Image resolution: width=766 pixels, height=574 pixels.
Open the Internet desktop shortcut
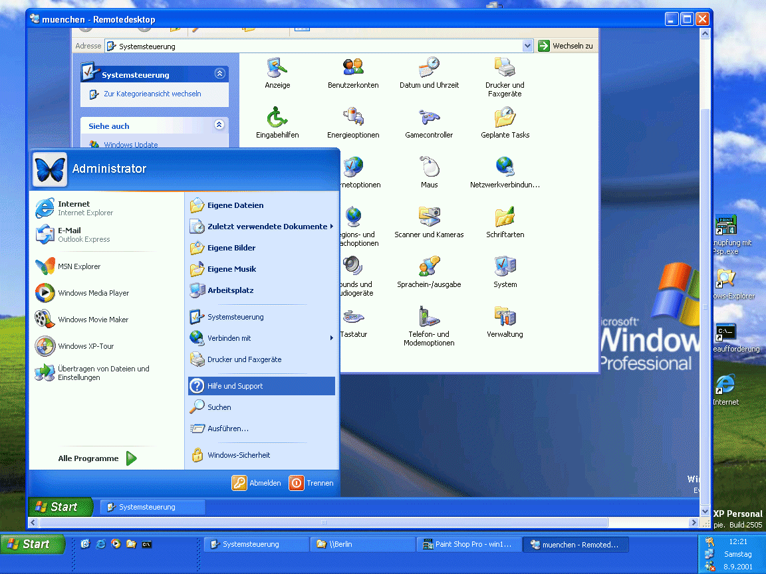pos(726,389)
